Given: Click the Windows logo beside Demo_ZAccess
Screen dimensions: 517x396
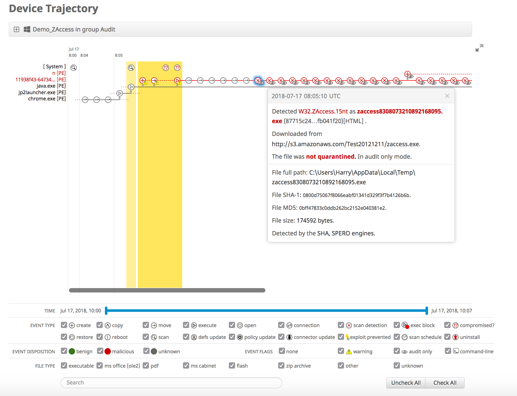Looking at the screenshot, I should tap(27, 29).
